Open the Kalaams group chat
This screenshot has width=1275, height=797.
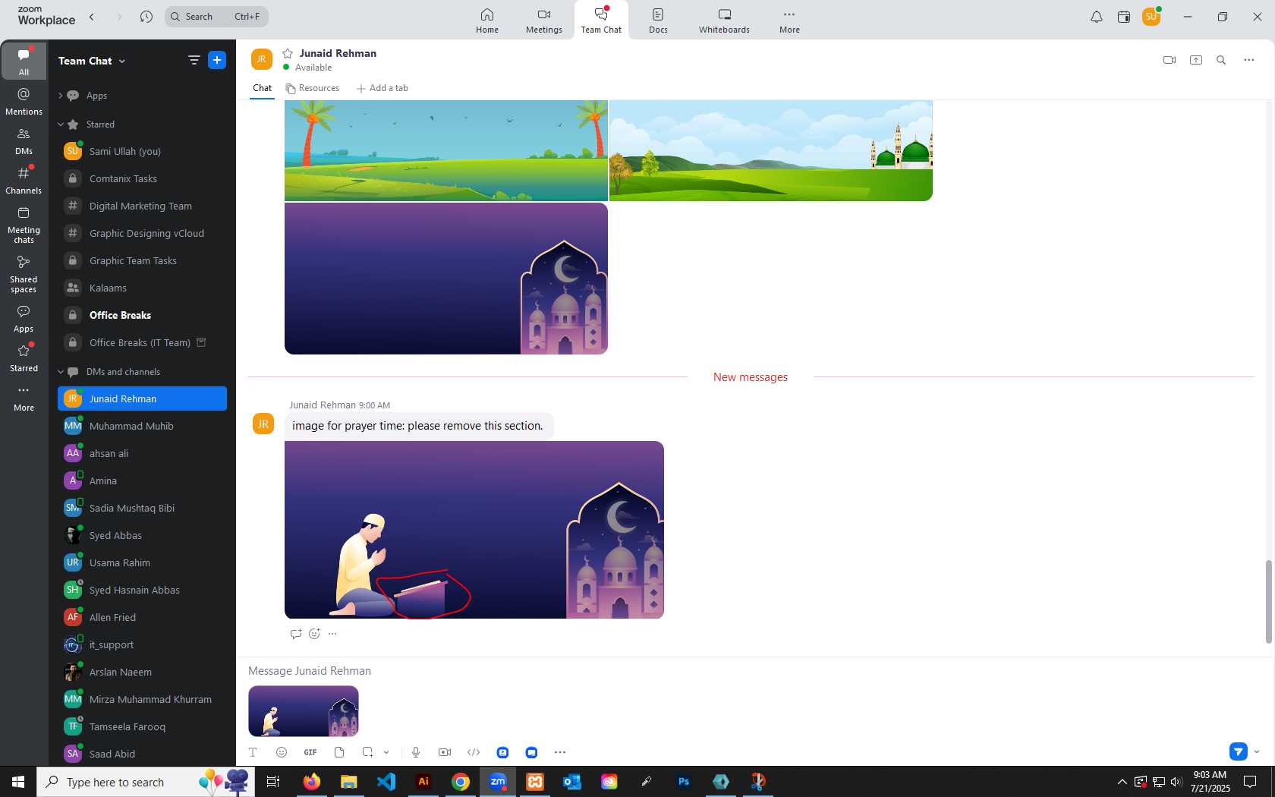click(x=142, y=288)
